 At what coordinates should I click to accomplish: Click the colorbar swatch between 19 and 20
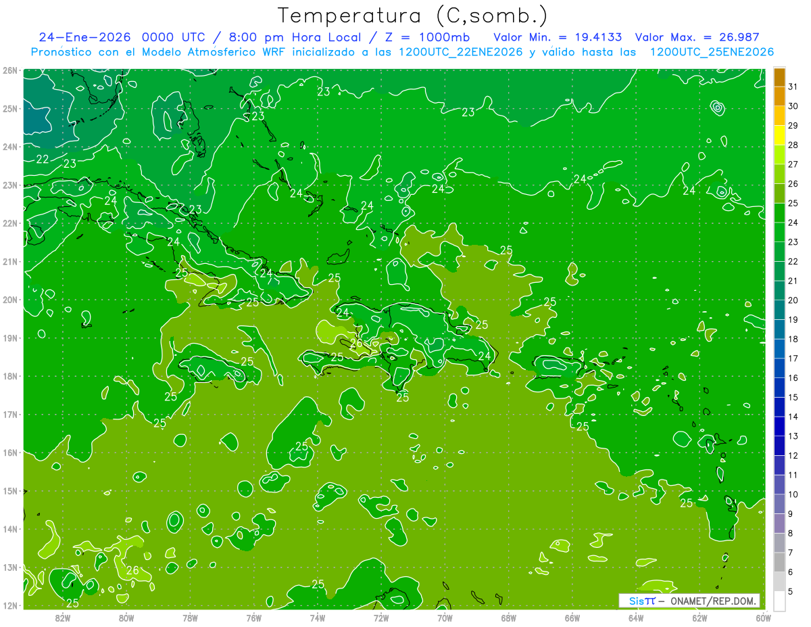click(779, 310)
